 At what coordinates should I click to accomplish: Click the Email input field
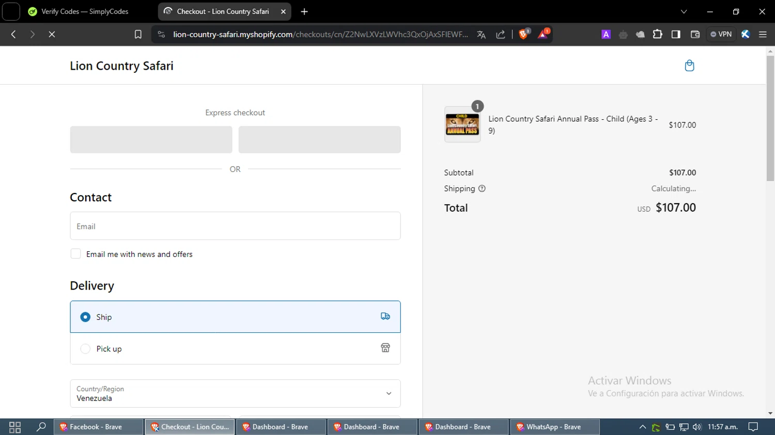[x=235, y=226]
